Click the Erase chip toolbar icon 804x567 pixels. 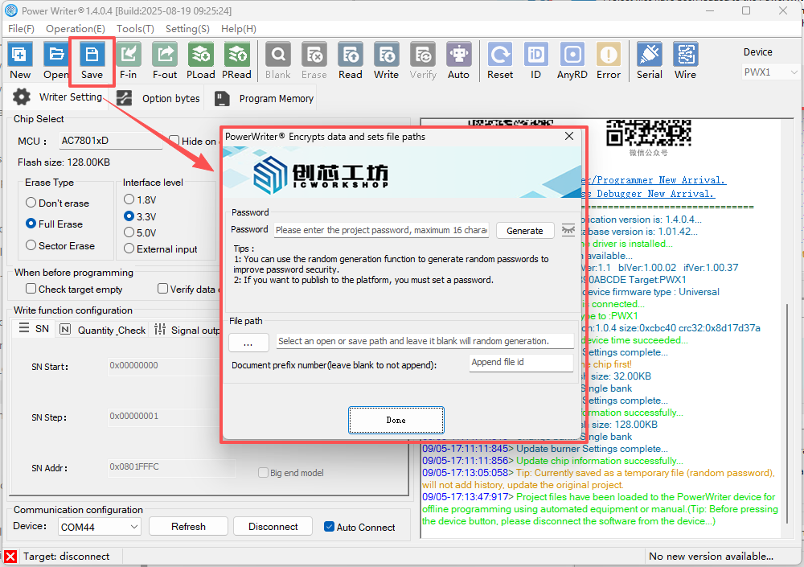pyautogui.click(x=314, y=54)
